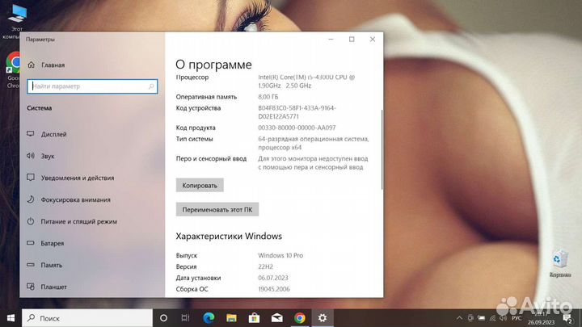Open the Память storage section
Viewport: 582px width, 327px height.
click(44, 265)
